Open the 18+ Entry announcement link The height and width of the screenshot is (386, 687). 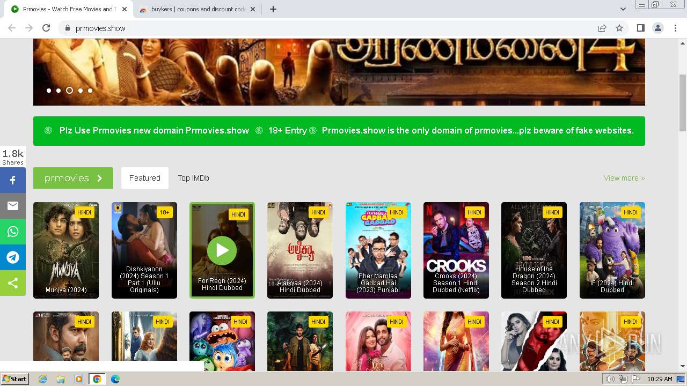pyautogui.click(x=288, y=130)
